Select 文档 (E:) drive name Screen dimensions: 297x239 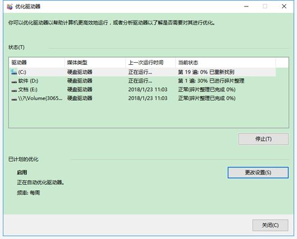(x=28, y=89)
